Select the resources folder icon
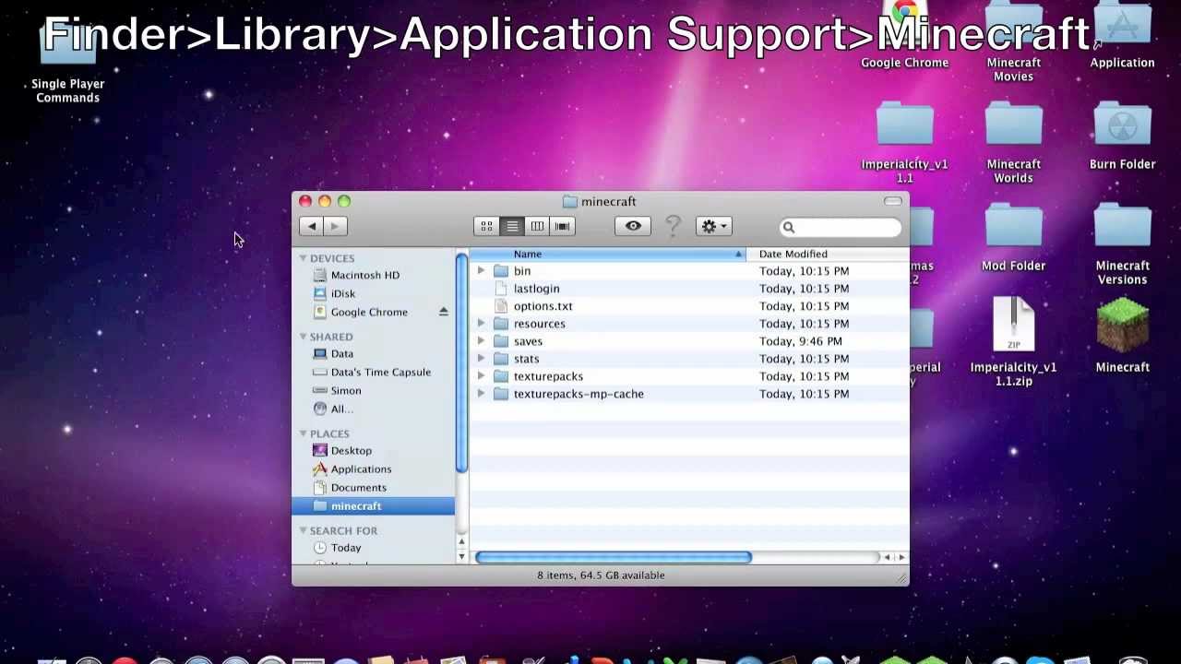 point(501,324)
